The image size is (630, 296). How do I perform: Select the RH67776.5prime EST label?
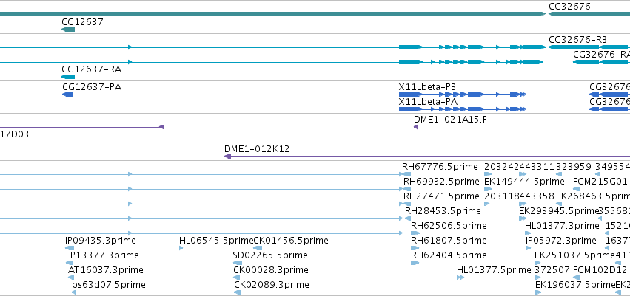tap(440, 167)
